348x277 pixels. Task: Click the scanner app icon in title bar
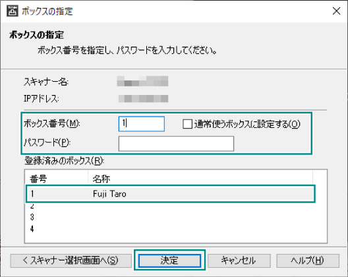[x=13, y=11]
